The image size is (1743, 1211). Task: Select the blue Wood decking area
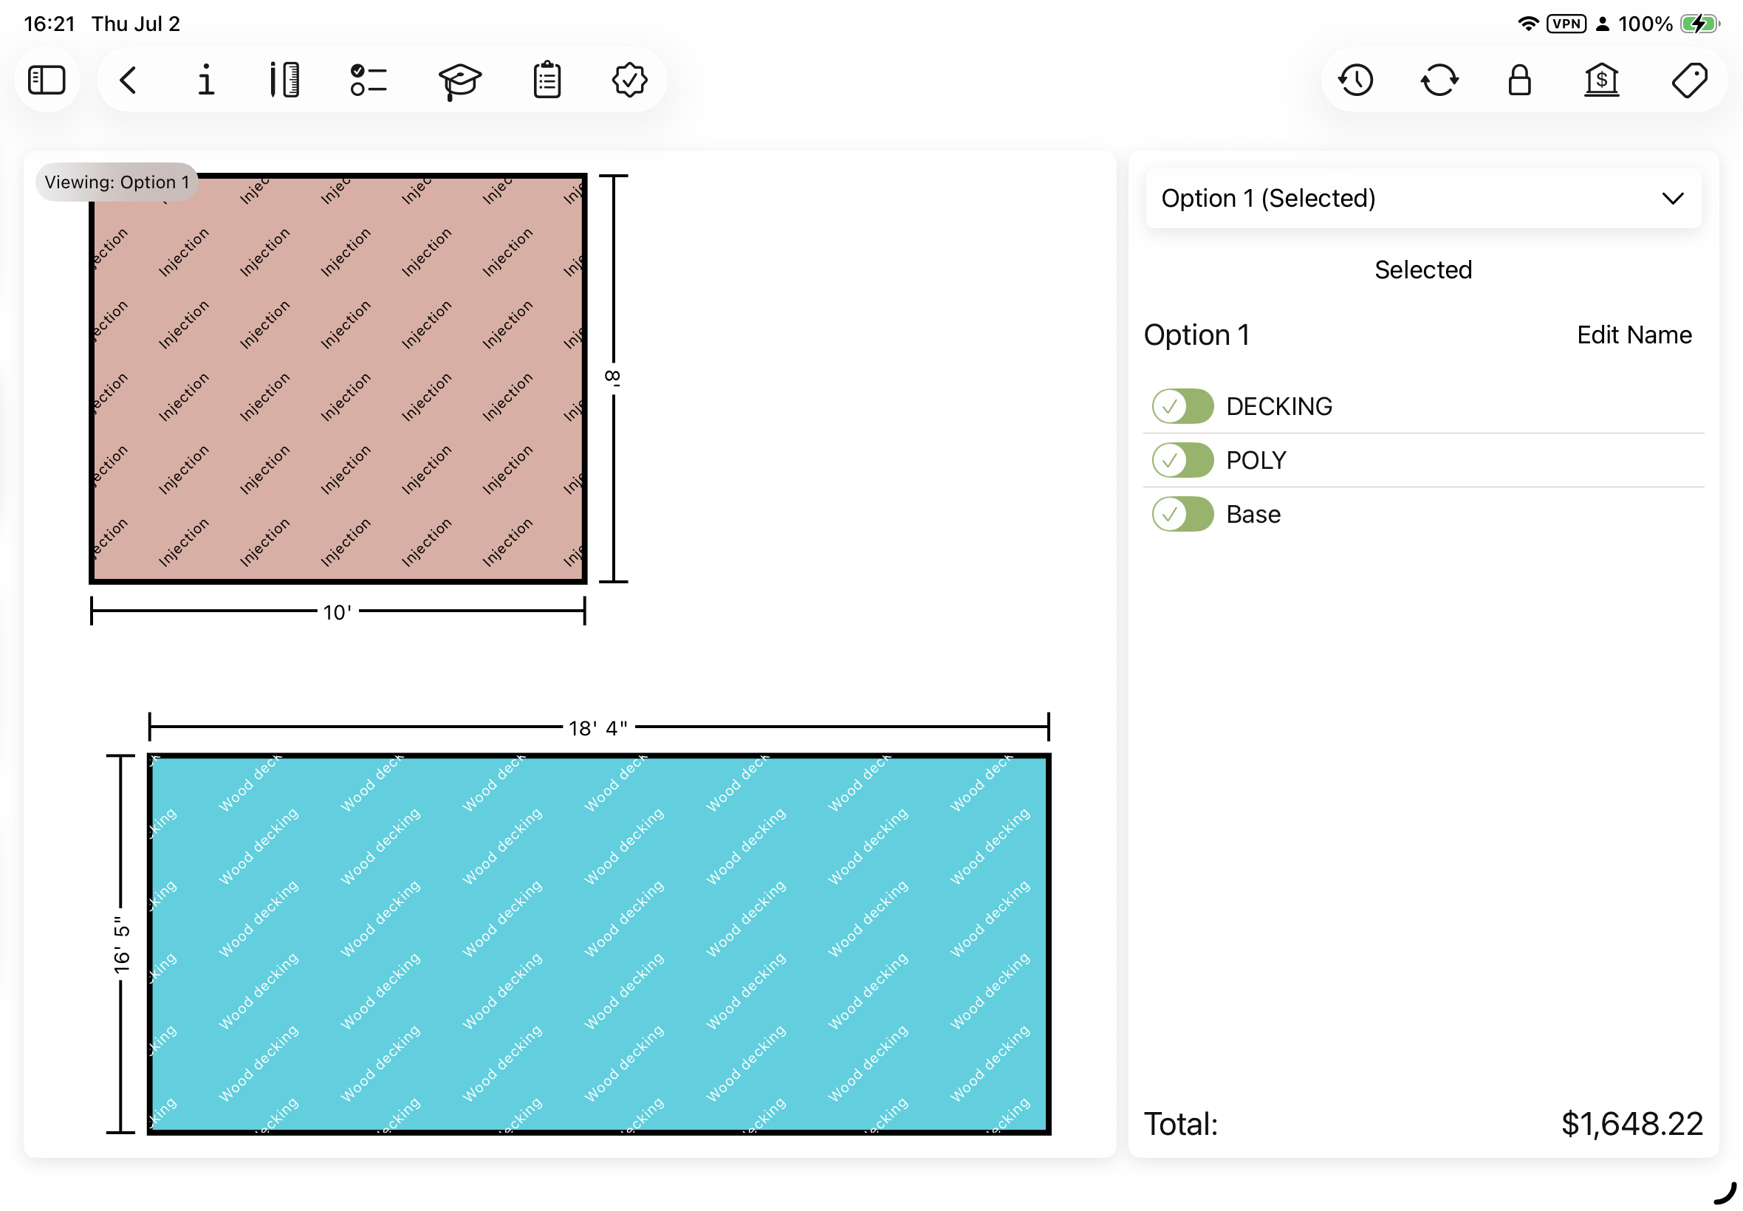(599, 943)
